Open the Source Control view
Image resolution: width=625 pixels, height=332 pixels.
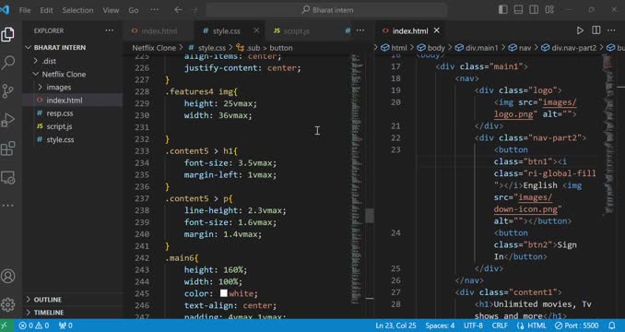coord(8,91)
